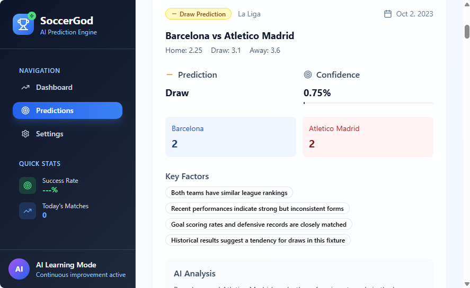Viewport: 470px width, 288px height.
Task: Click the Settings gear icon
Action: coord(25,134)
